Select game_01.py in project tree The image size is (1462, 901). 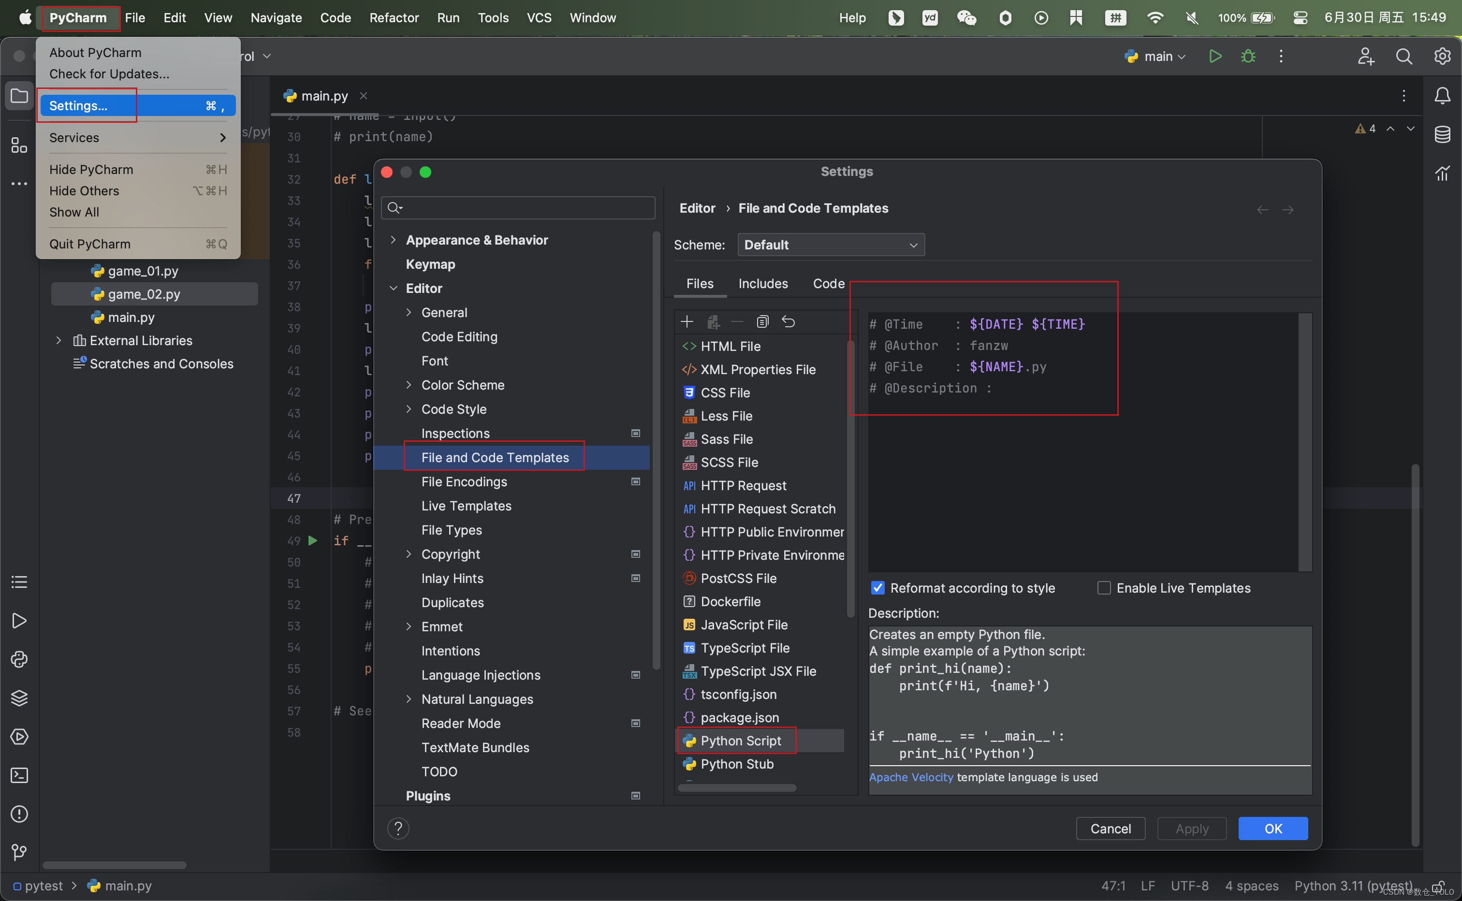tap(143, 271)
